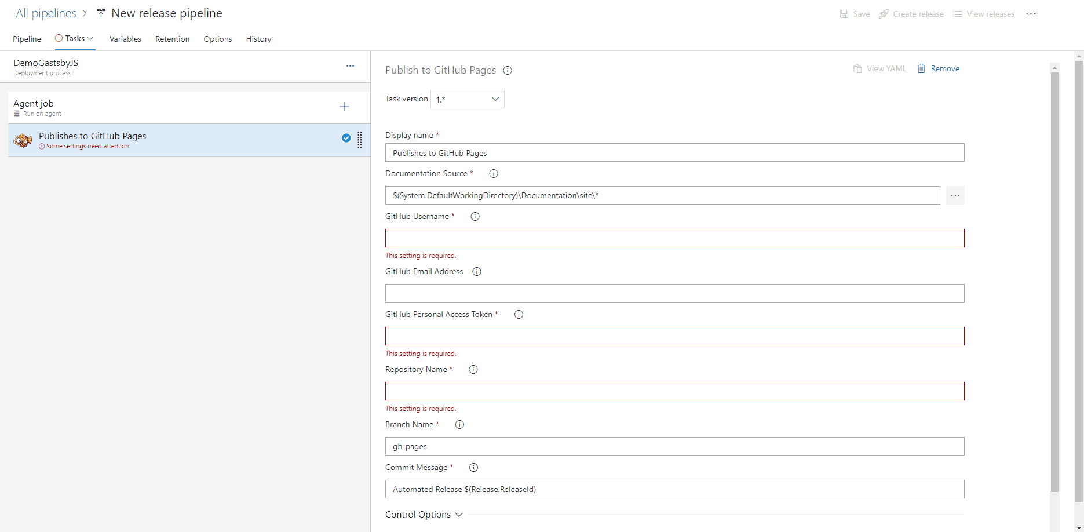
Task: Go to All pipelines breadcrumb
Action: point(46,13)
